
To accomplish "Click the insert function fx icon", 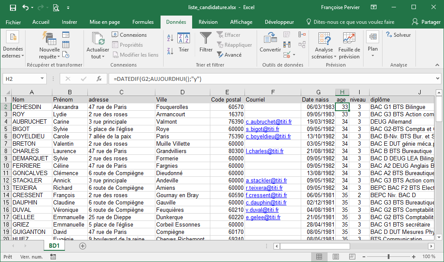I will tap(99, 79).
